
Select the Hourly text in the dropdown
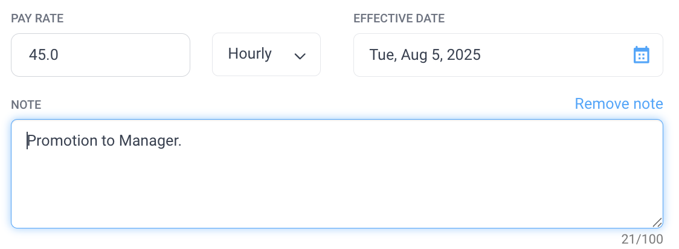click(250, 54)
